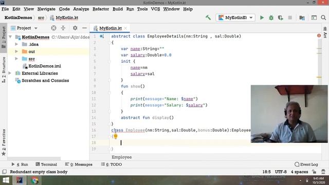Open the Navigate menu
The width and height of the screenshot is (329, 185).
46,9
